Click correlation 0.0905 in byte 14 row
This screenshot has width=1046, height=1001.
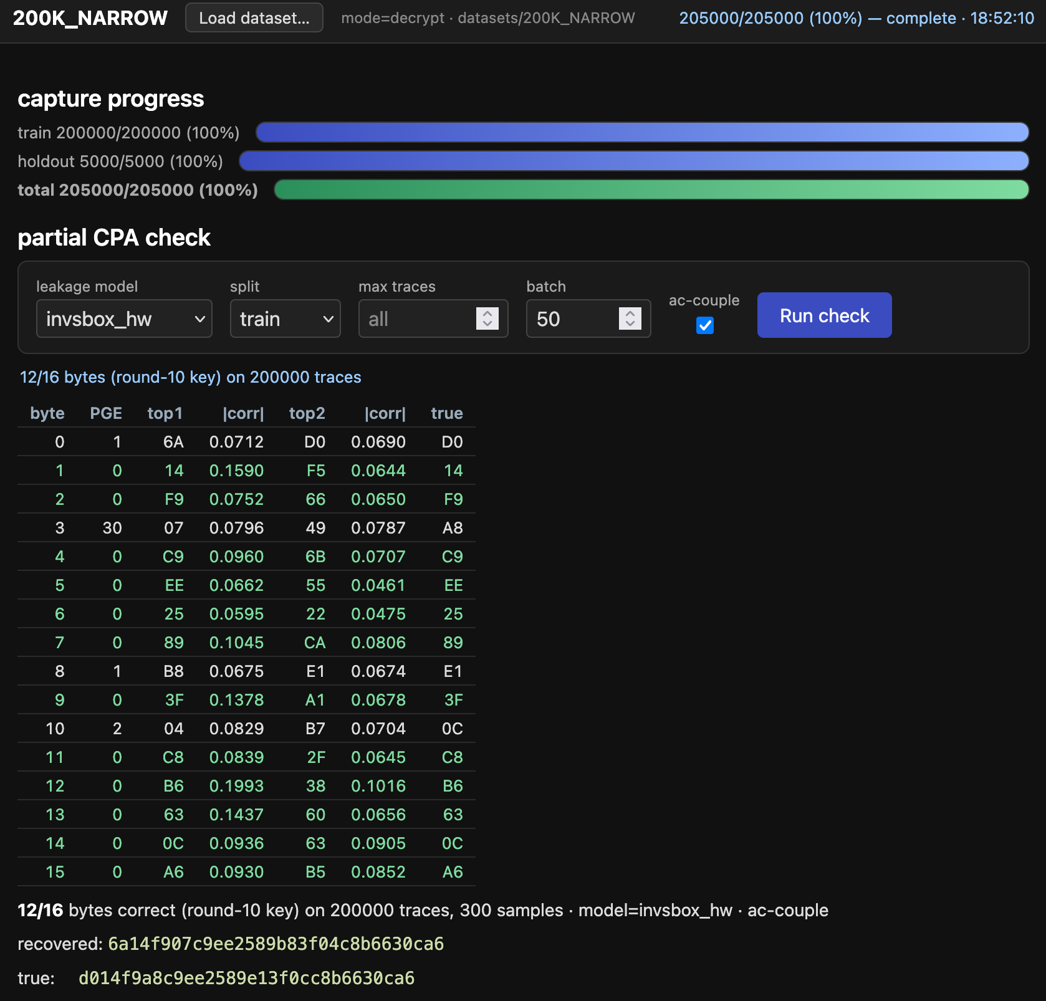pos(378,843)
